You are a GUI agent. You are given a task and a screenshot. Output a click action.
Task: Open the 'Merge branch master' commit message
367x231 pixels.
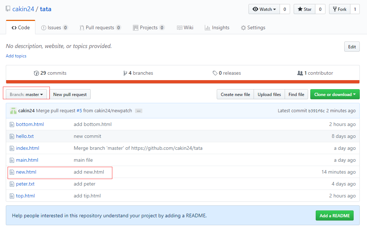tap(138, 148)
